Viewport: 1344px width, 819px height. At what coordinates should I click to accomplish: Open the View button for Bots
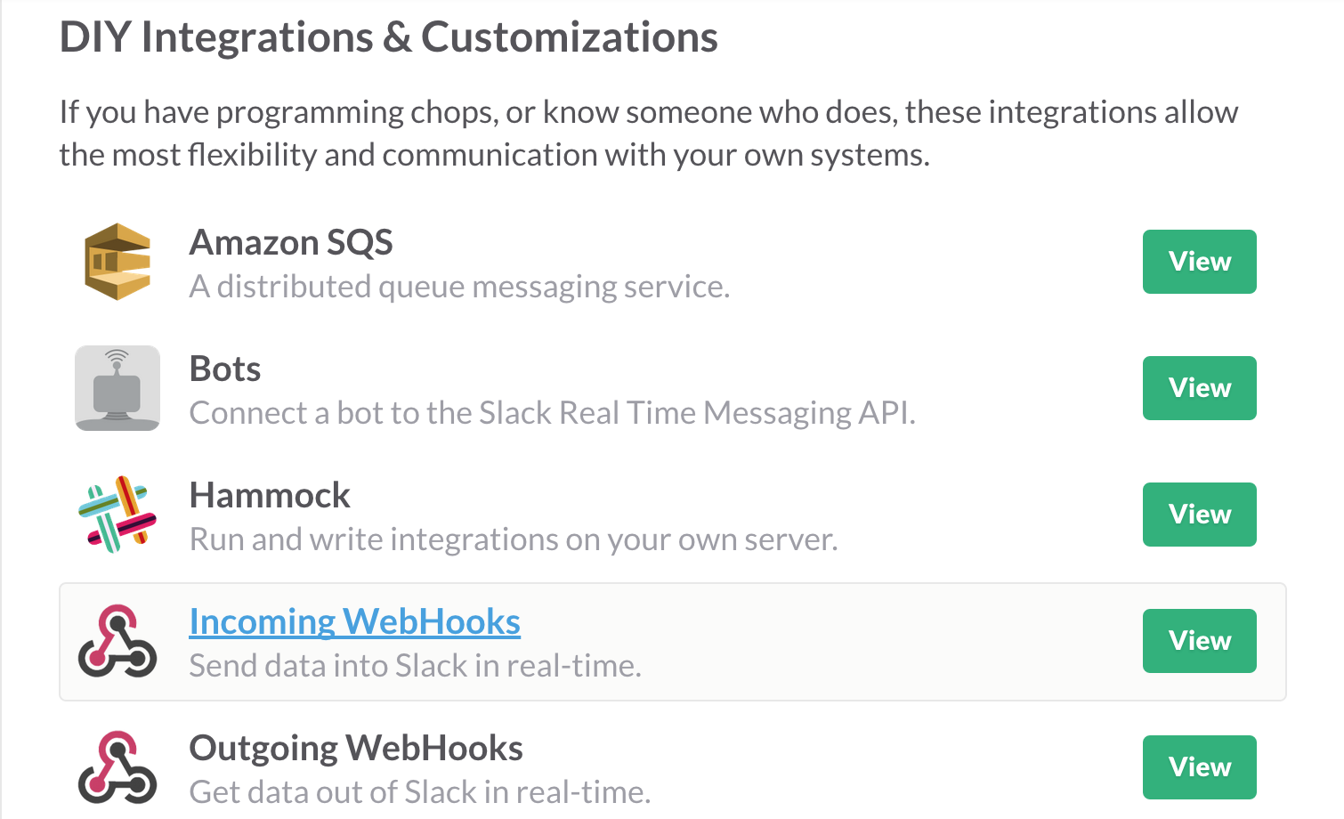coord(1199,388)
